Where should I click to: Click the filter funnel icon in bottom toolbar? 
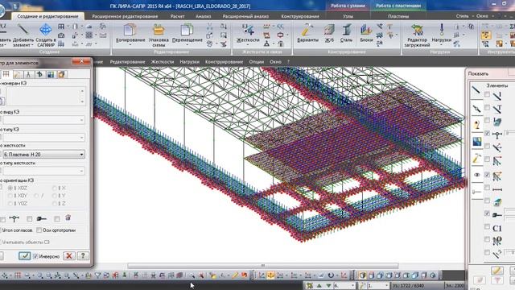click(x=97, y=275)
